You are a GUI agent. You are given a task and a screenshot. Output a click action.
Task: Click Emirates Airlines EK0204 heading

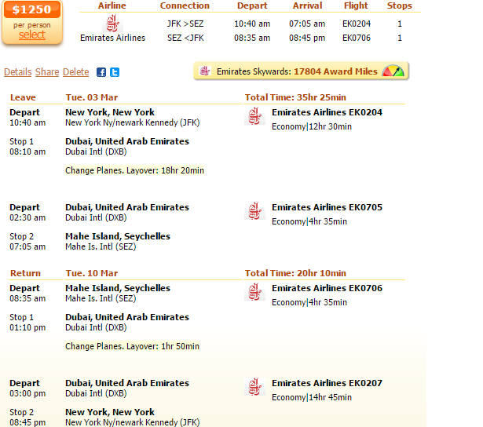327,112
